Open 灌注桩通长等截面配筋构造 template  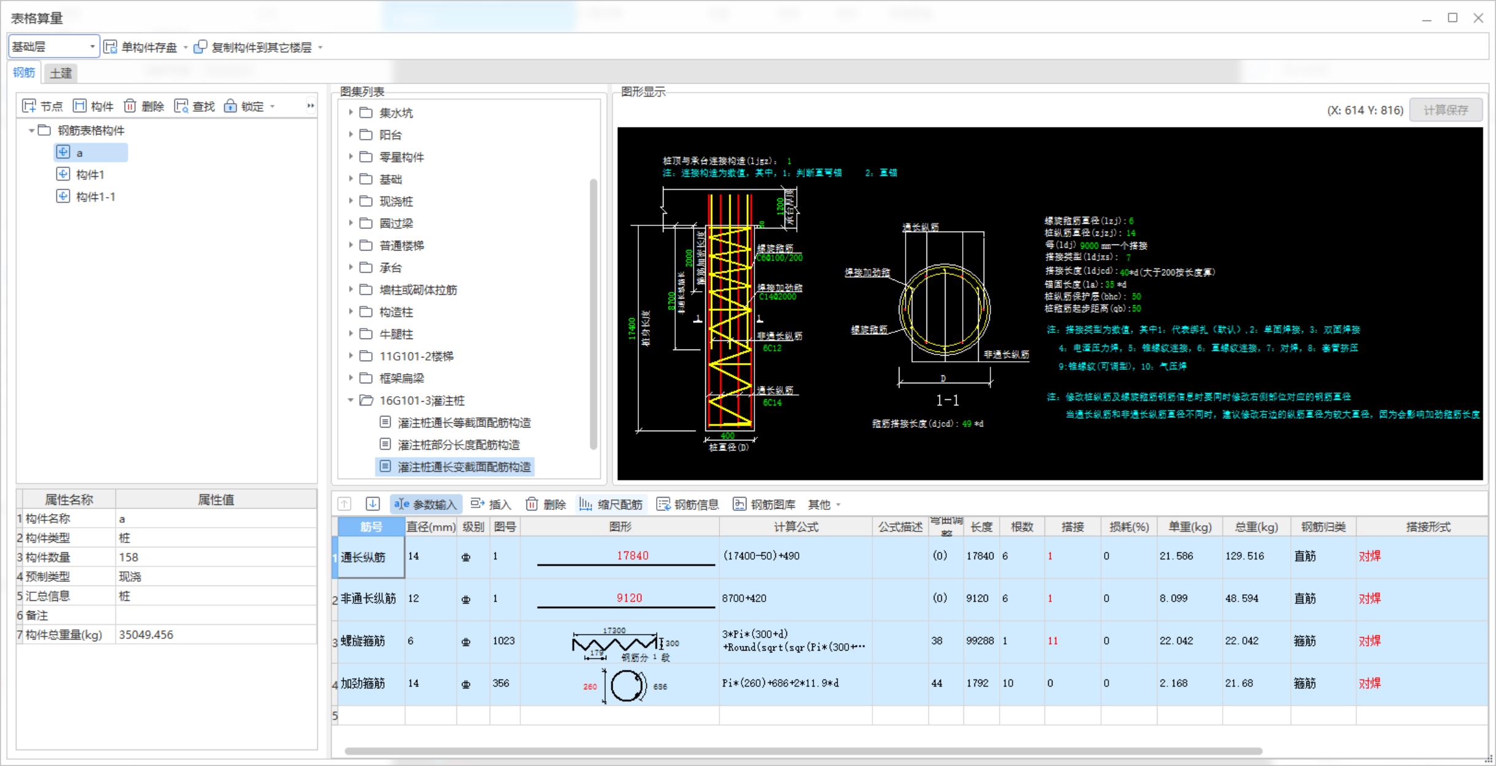pyautogui.click(x=464, y=423)
